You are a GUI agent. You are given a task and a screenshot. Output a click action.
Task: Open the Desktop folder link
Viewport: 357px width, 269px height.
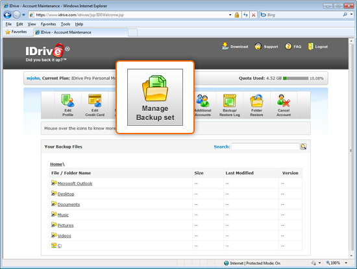click(66, 194)
